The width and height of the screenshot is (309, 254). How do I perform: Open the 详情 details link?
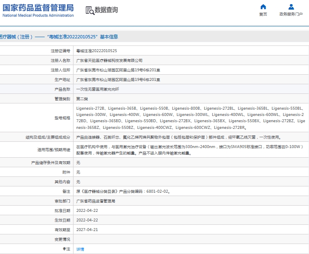pos(80,249)
